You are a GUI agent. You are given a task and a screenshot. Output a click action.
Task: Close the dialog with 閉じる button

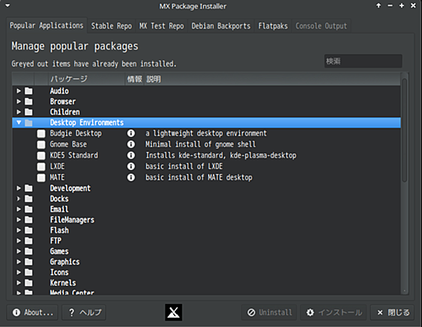point(392,313)
